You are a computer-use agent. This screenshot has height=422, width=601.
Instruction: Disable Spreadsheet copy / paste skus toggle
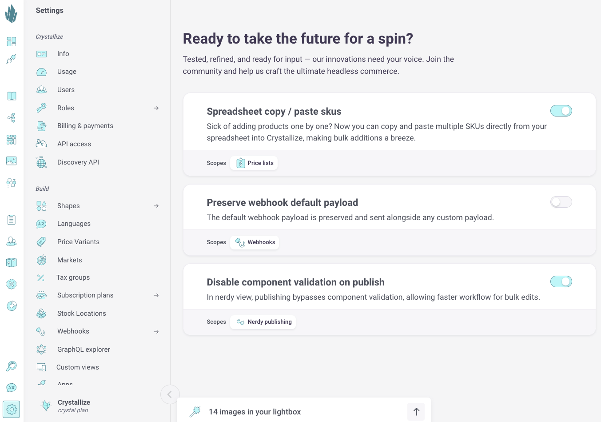pos(561,111)
